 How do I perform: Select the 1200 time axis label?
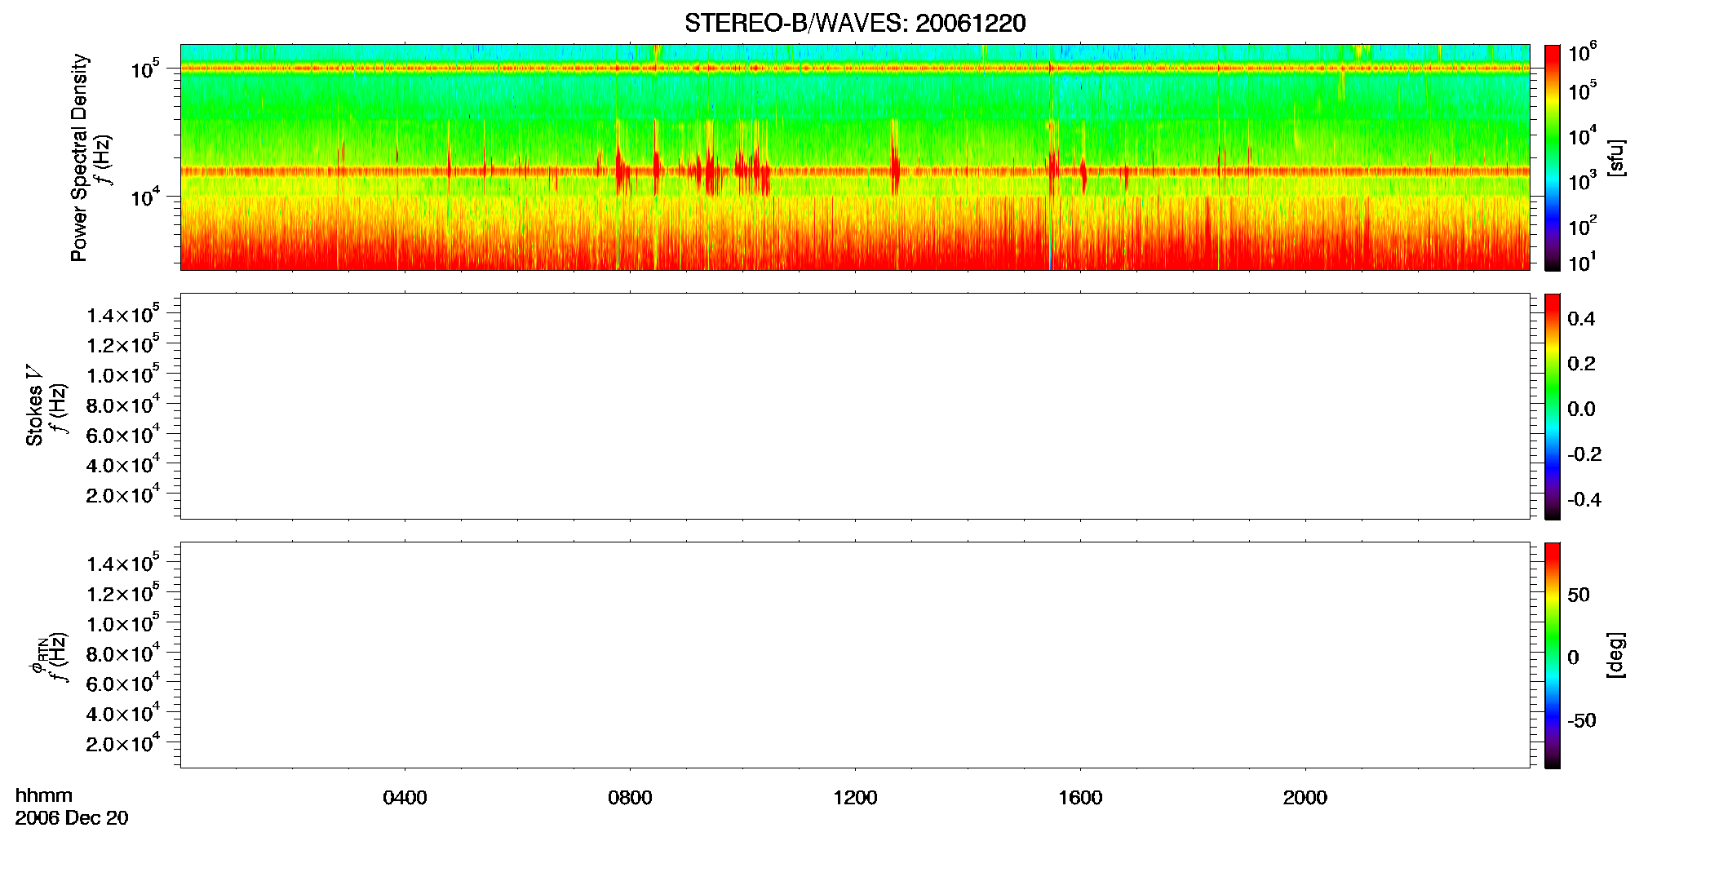(x=855, y=798)
